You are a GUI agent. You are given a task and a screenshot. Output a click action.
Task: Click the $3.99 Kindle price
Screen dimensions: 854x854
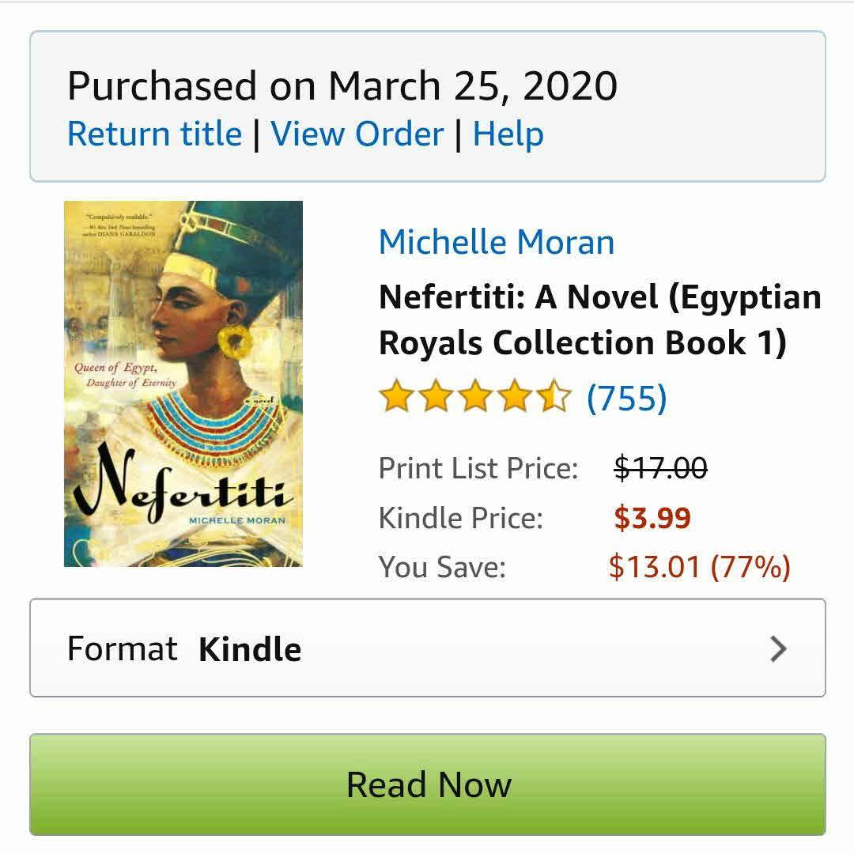click(652, 518)
